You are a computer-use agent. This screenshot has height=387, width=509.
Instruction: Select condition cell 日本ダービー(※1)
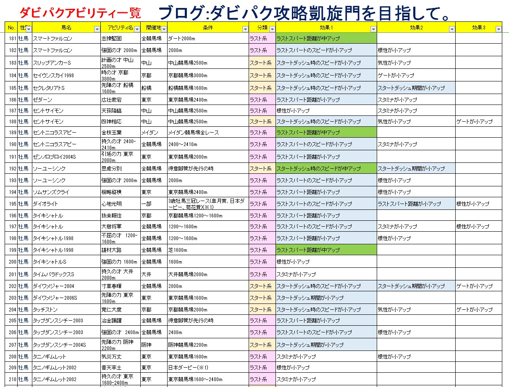pos(208,368)
